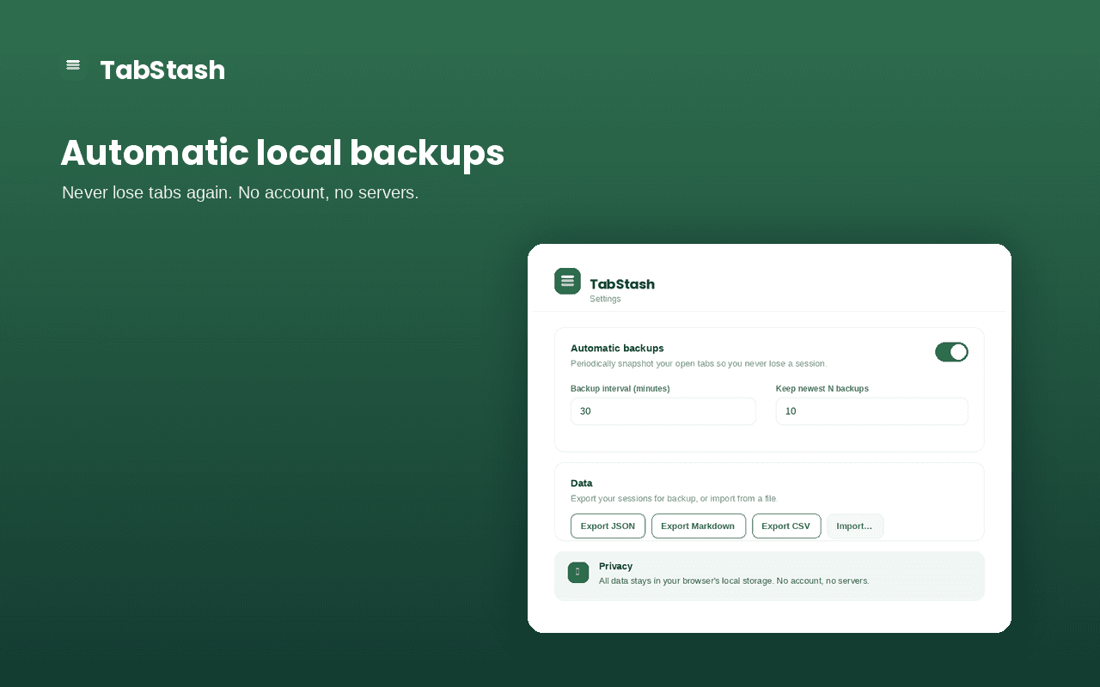Click the "All data stays in your browser's" text
The image size is (1100, 687).
point(734,581)
